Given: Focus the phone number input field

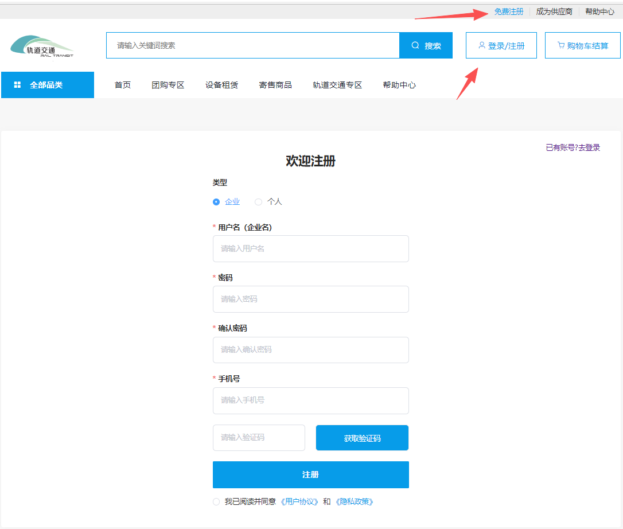Looking at the screenshot, I should pyautogui.click(x=310, y=400).
